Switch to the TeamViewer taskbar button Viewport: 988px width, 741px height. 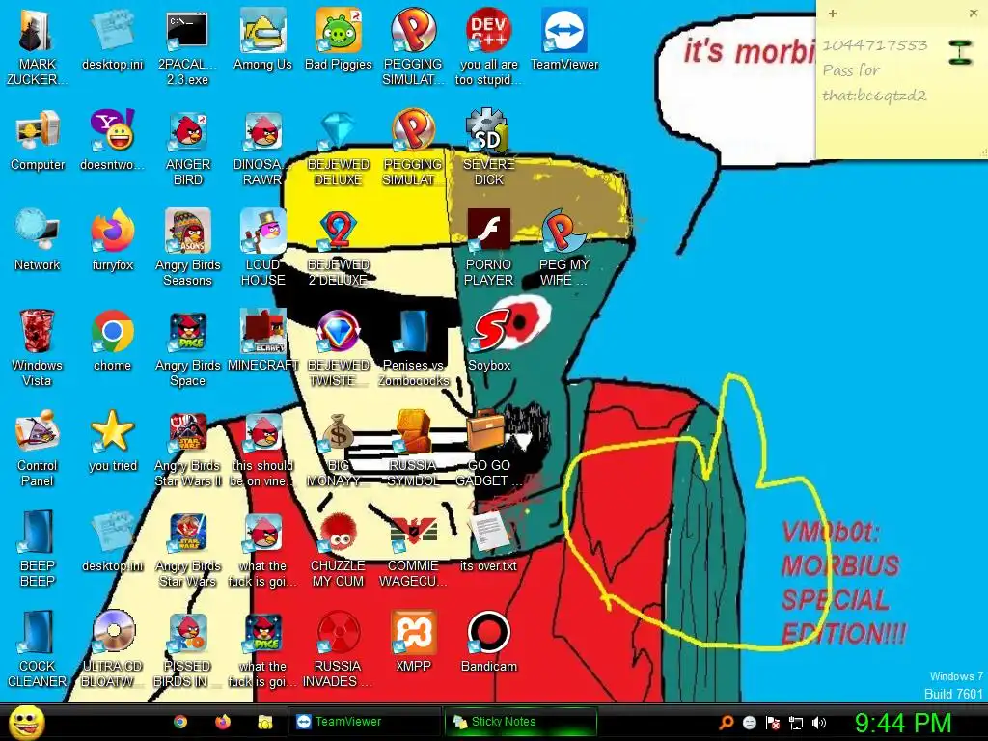pyautogui.click(x=364, y=722)
